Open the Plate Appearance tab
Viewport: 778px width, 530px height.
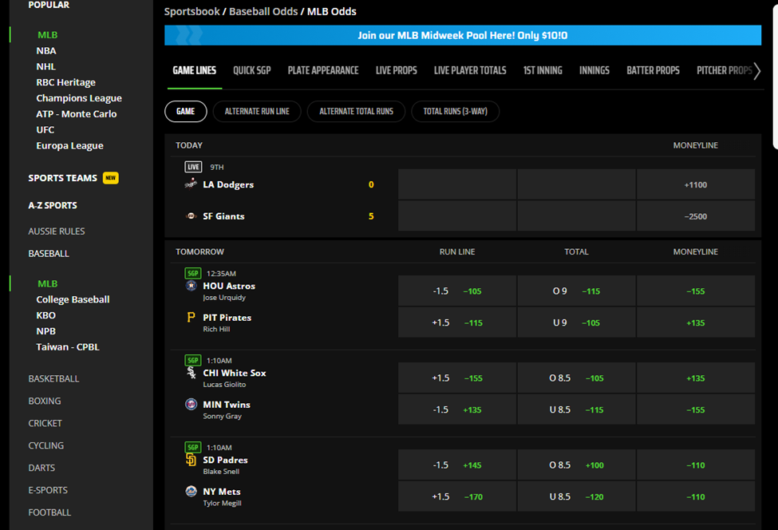point(323,70)
